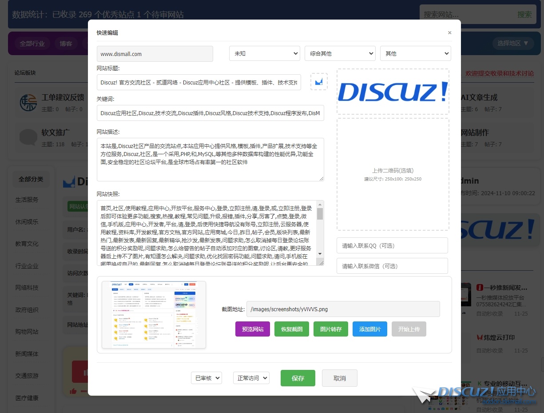544x413 pixels.
Task: Click the 取消 button
Action: tap(339, 378)
